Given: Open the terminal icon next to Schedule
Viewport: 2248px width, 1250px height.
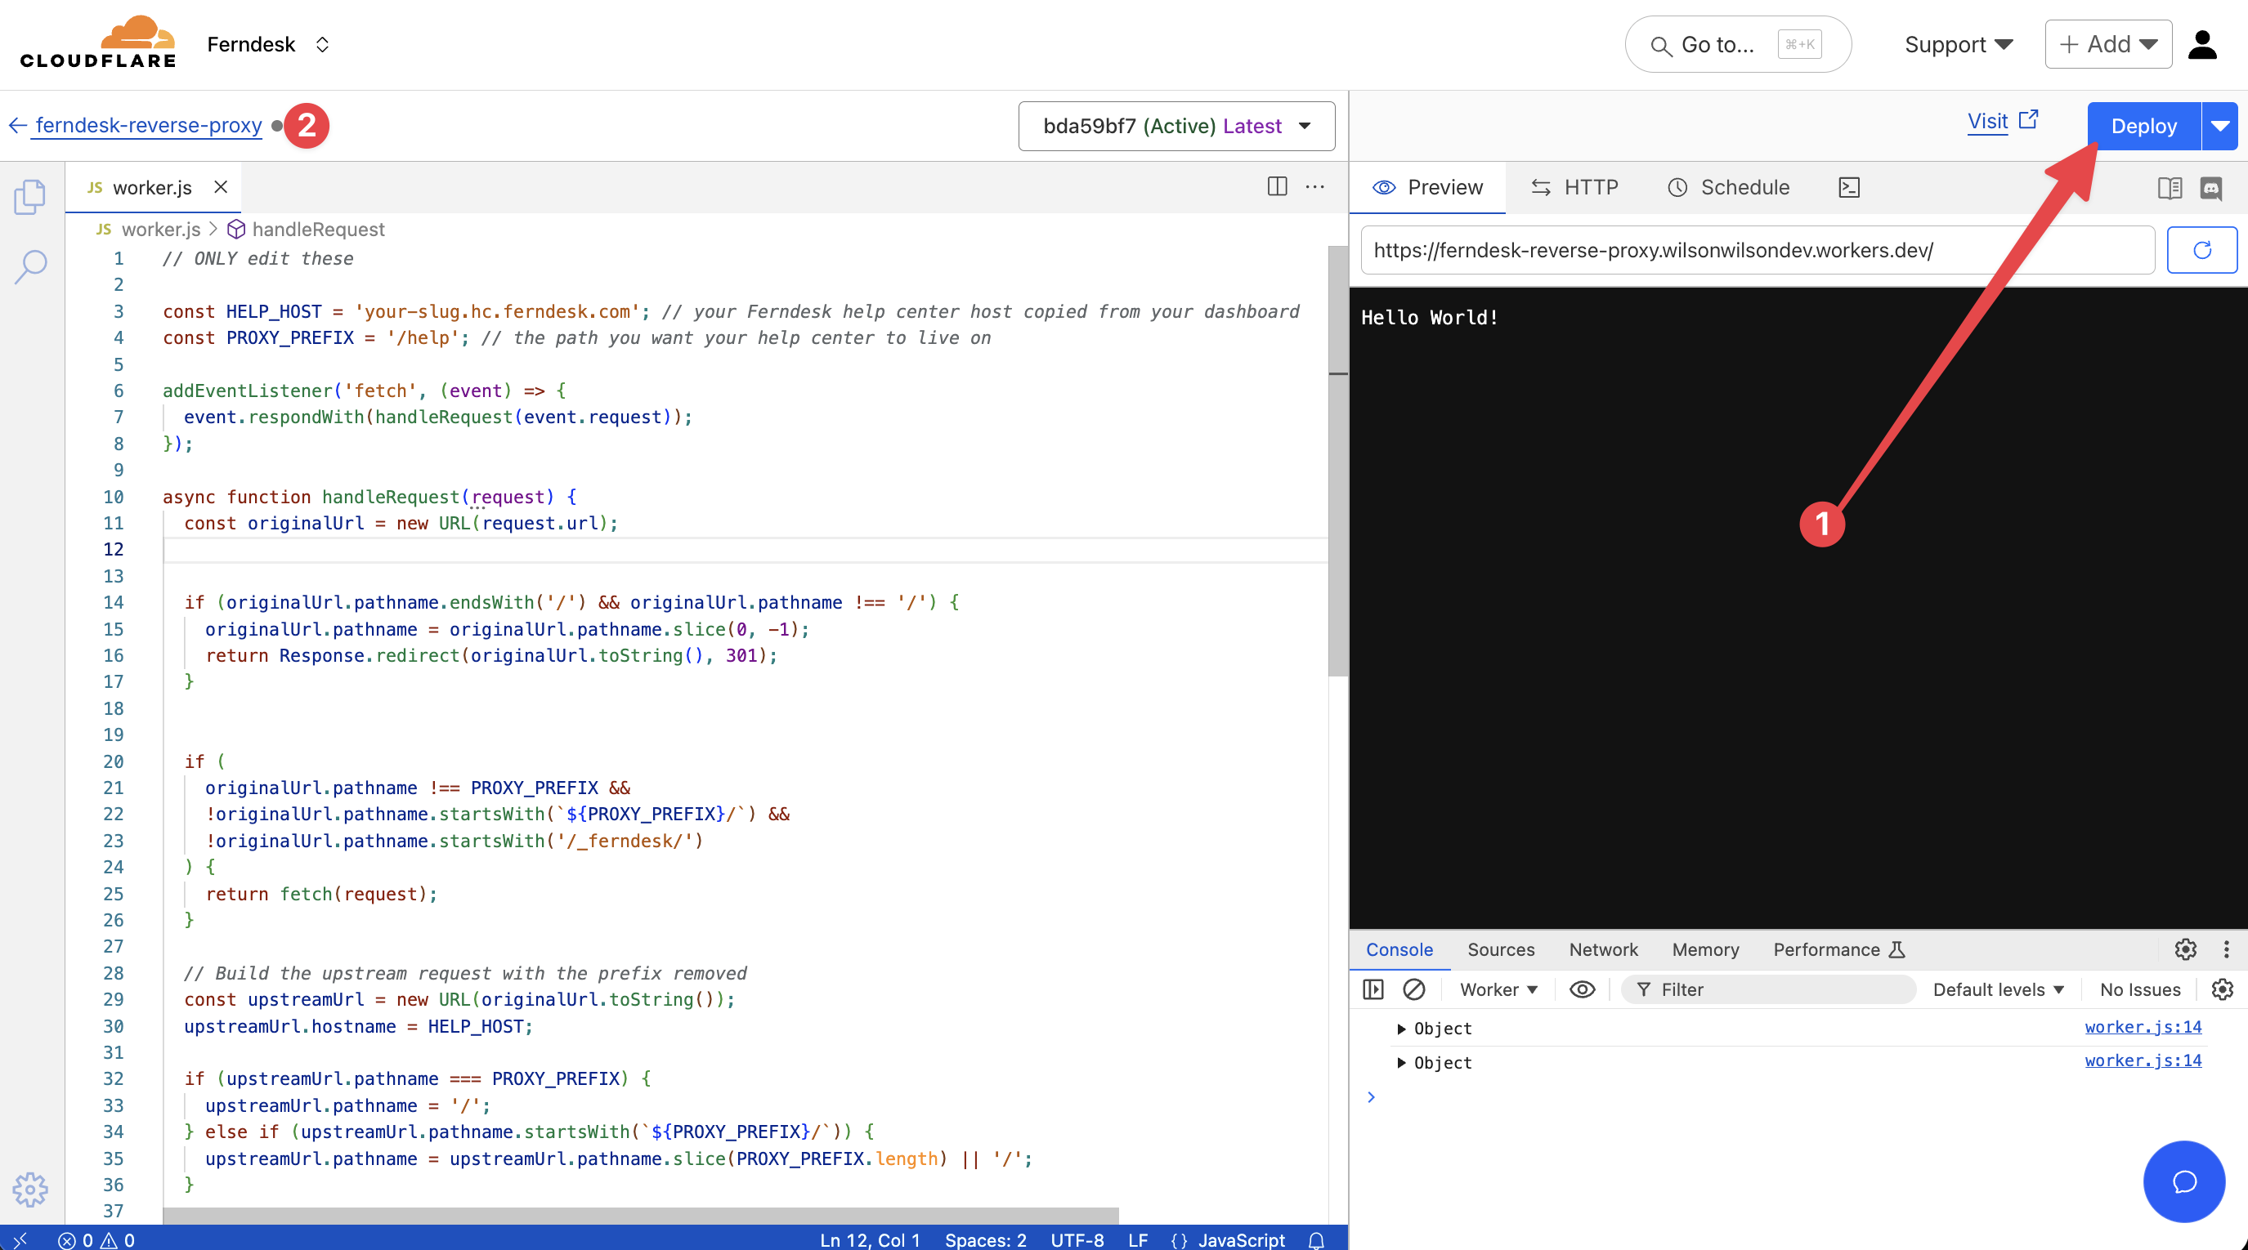Looking at the screenshot, I should [1848, 188].
